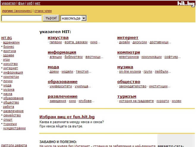Image resolution: width=196 pixels, height=147 pixels.
Task: Open образование in the sidebar list
Action: click(13, 98)
